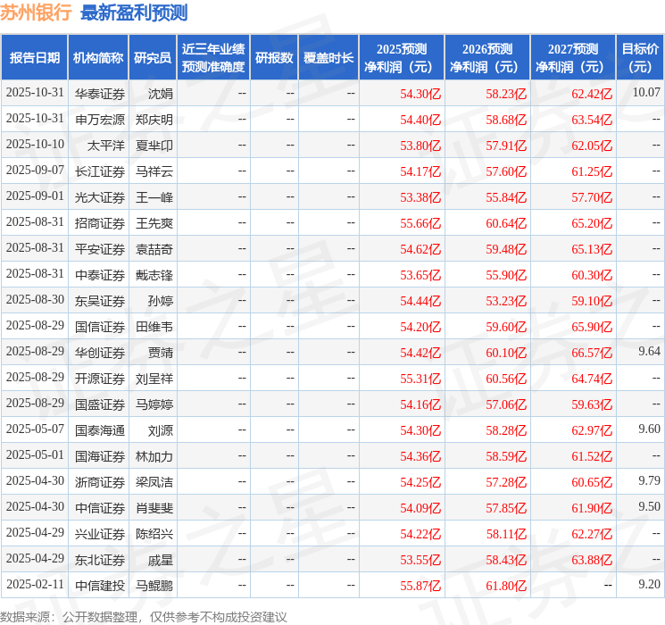The image size is (665, 625).
Task: Sort by 2025预测净利润 column header
Action: coord(401,58)
